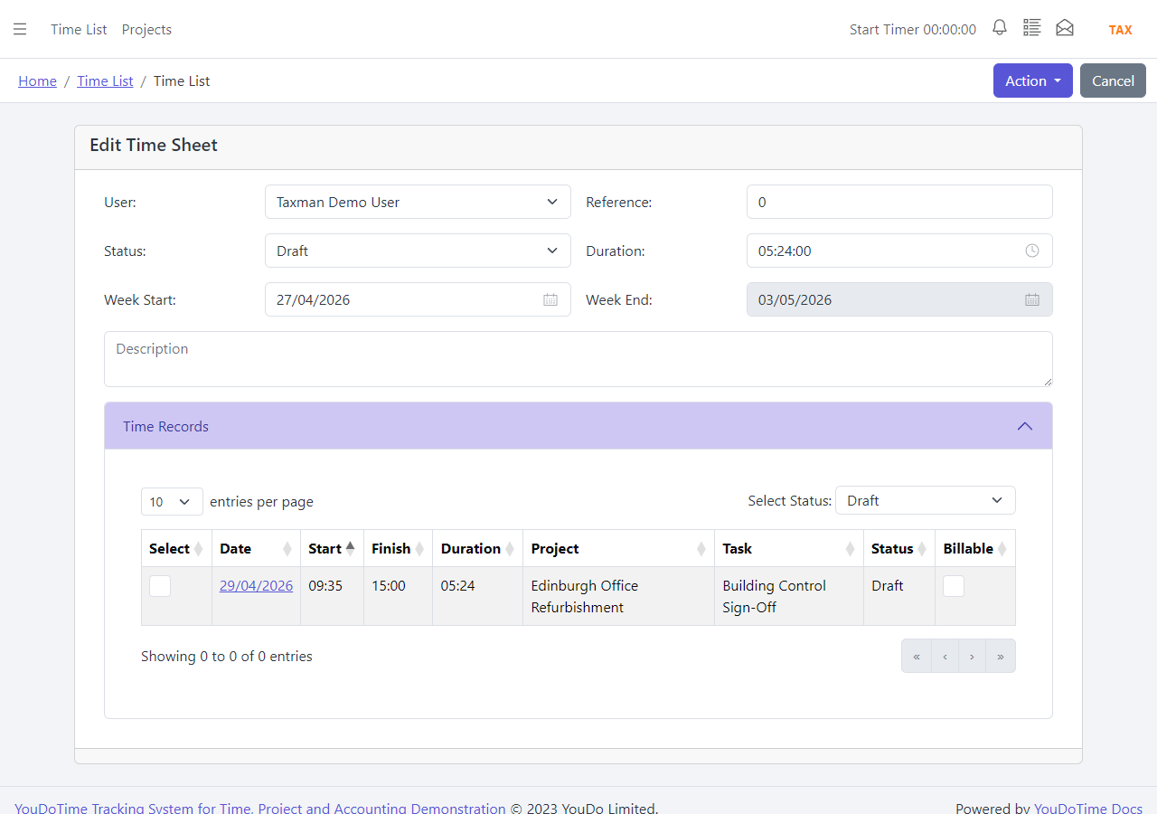Click the Duration clock icon

(1032, 251)
